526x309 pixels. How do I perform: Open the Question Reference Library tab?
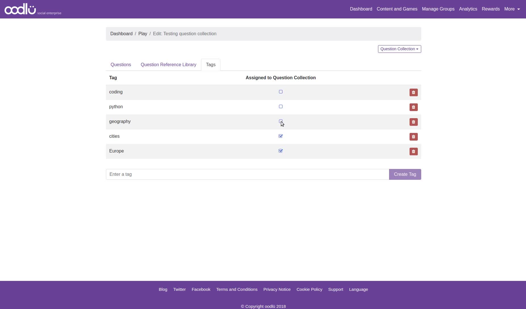point(168,64)
